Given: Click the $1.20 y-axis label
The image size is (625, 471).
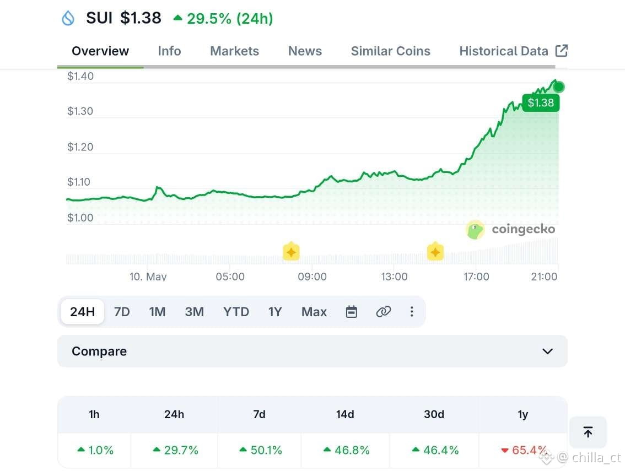Looking at the screenshot, I should click(80, 147).
